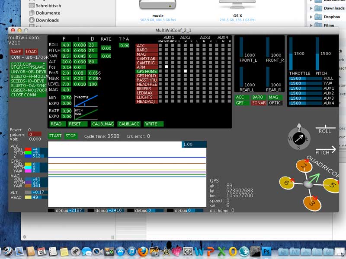Viewport: 346px width, 259px height.
Task: Click the Photoshop icon in the dock
Action: pos(266,251)
